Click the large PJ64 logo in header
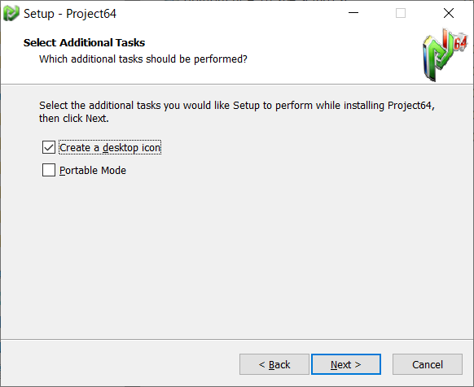The width and height of the screenshot is (474, 387). [445, 55]
